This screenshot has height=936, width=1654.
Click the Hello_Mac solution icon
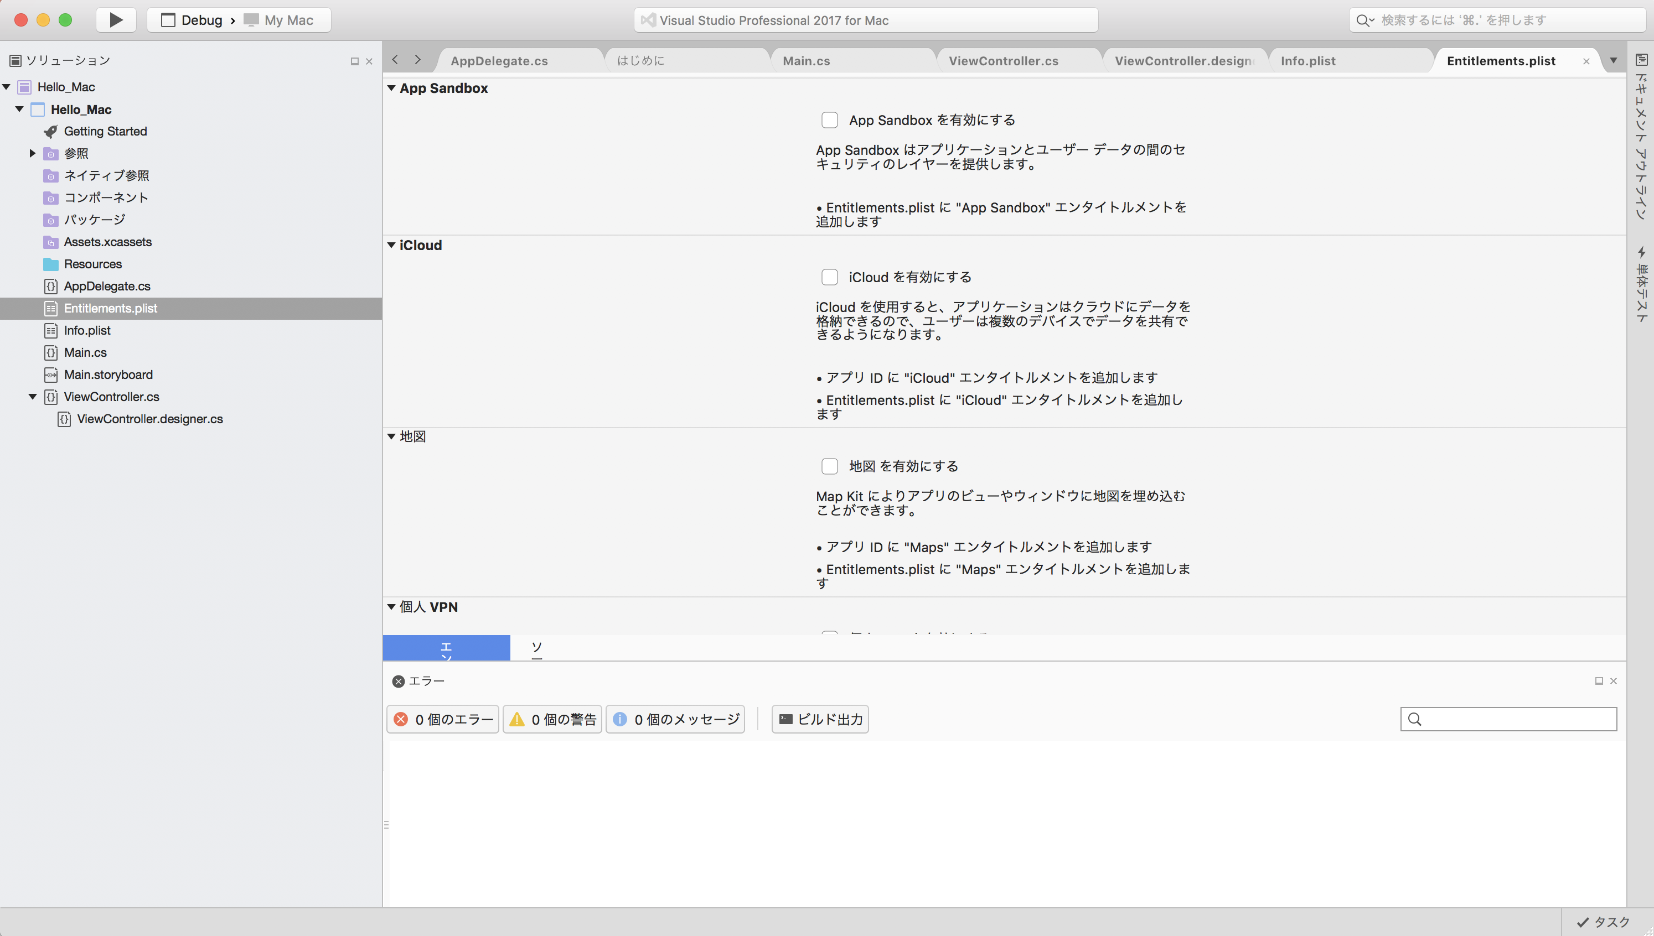(24, 87)
